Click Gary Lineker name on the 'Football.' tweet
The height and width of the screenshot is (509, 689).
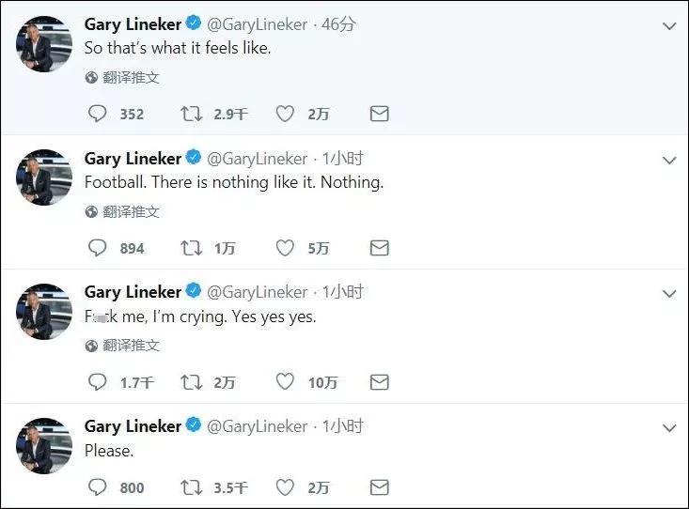133,158
